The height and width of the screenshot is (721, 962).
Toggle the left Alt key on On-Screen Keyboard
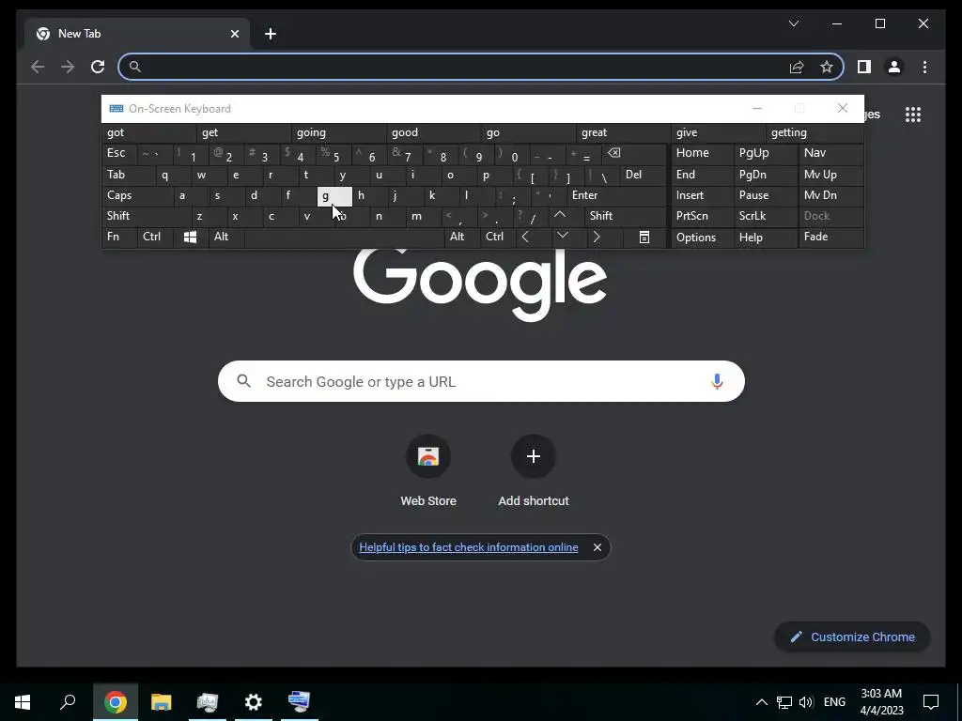pyautogui.click(x=226, y=237)
